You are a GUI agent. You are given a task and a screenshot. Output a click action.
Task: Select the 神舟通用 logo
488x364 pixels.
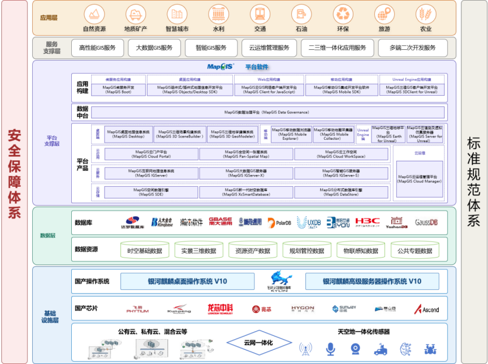pos(251,222)
